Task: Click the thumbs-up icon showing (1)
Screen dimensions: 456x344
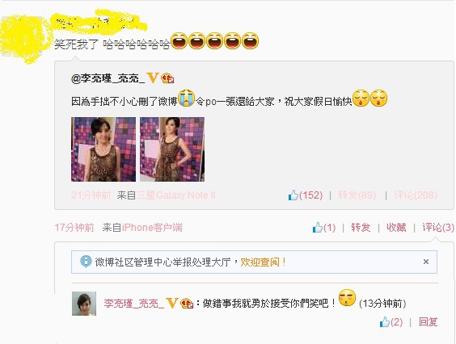Action: pos(318,227)
